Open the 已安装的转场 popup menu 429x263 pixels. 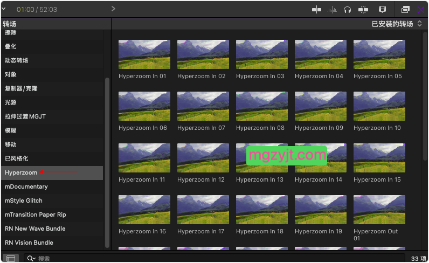pyautogui.click(x=397, y=24)
